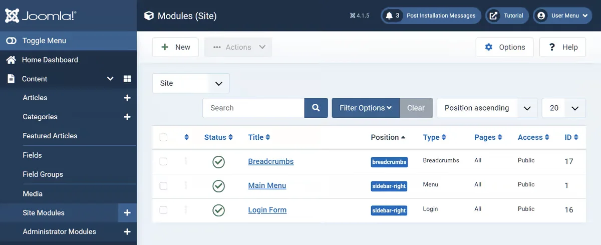Open the notifications bell icon
This screenshot has width=601, height=245.
(389, 16)
